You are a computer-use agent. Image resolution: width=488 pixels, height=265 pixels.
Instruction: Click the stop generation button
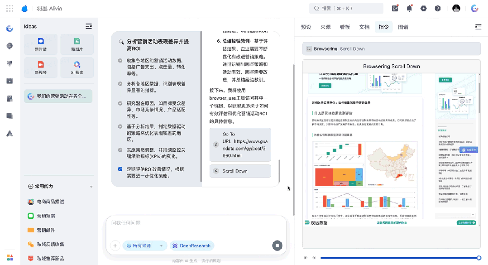277,246
